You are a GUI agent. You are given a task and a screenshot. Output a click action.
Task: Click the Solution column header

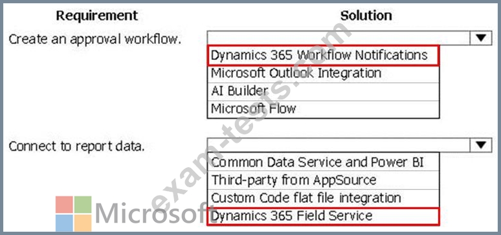366,15
